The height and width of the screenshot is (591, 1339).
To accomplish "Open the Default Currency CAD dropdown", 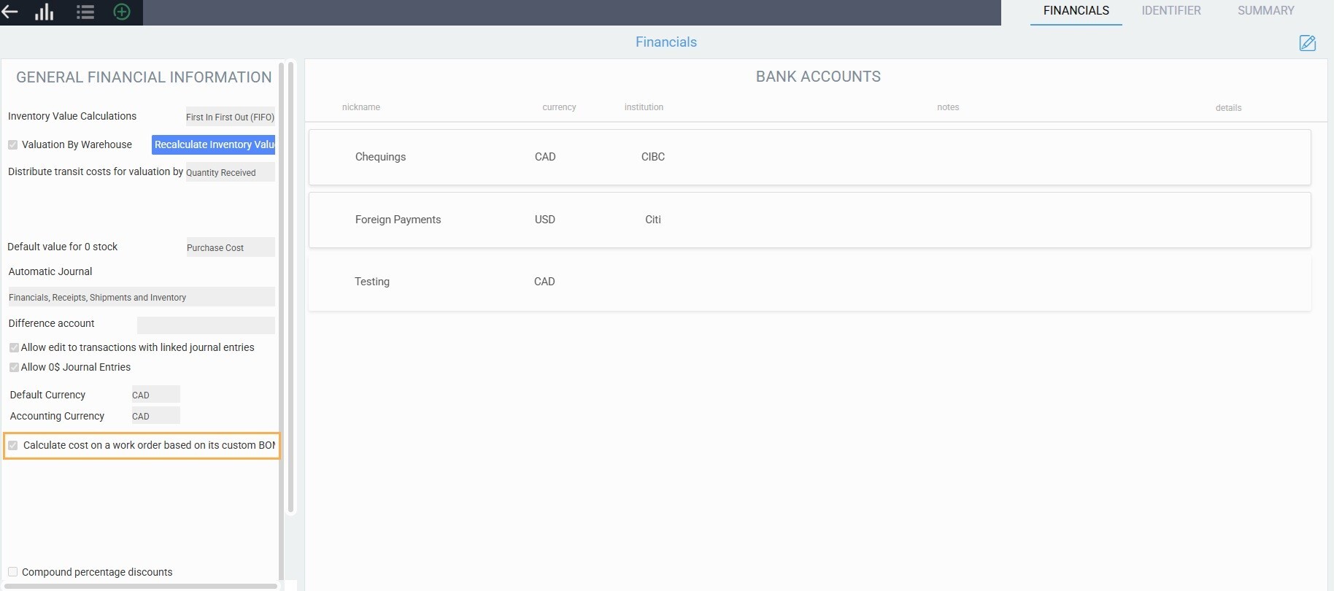I will click(155, 395).
